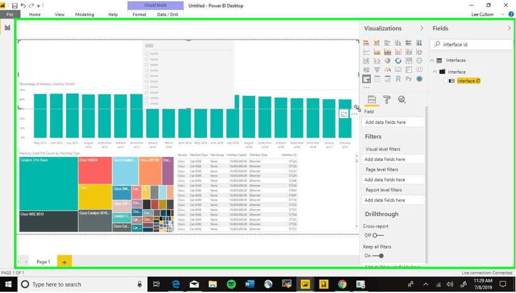This screenshot has width=516, height=293.
Task: Select the stacked column chart visual
Action: [x=377, y=43]
